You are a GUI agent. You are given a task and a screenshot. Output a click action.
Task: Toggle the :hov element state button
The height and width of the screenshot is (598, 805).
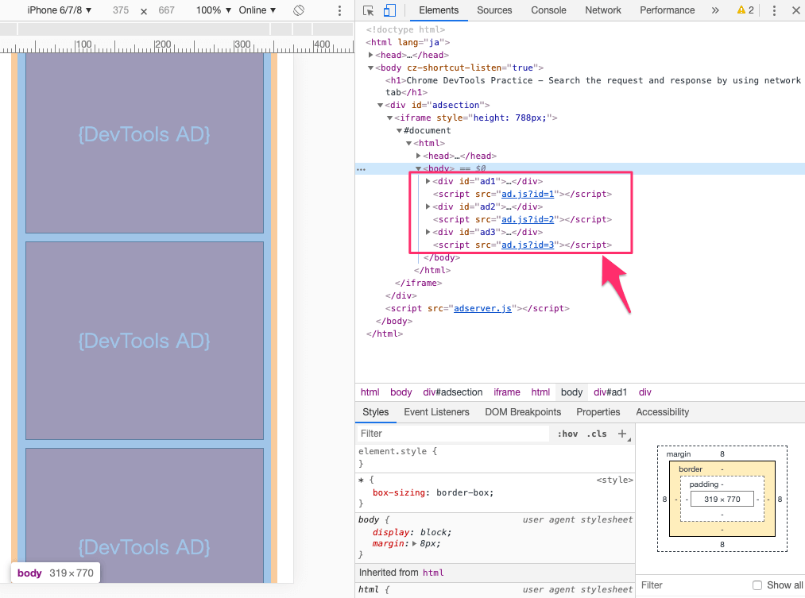pyautogui.click(x=567, y=434)
